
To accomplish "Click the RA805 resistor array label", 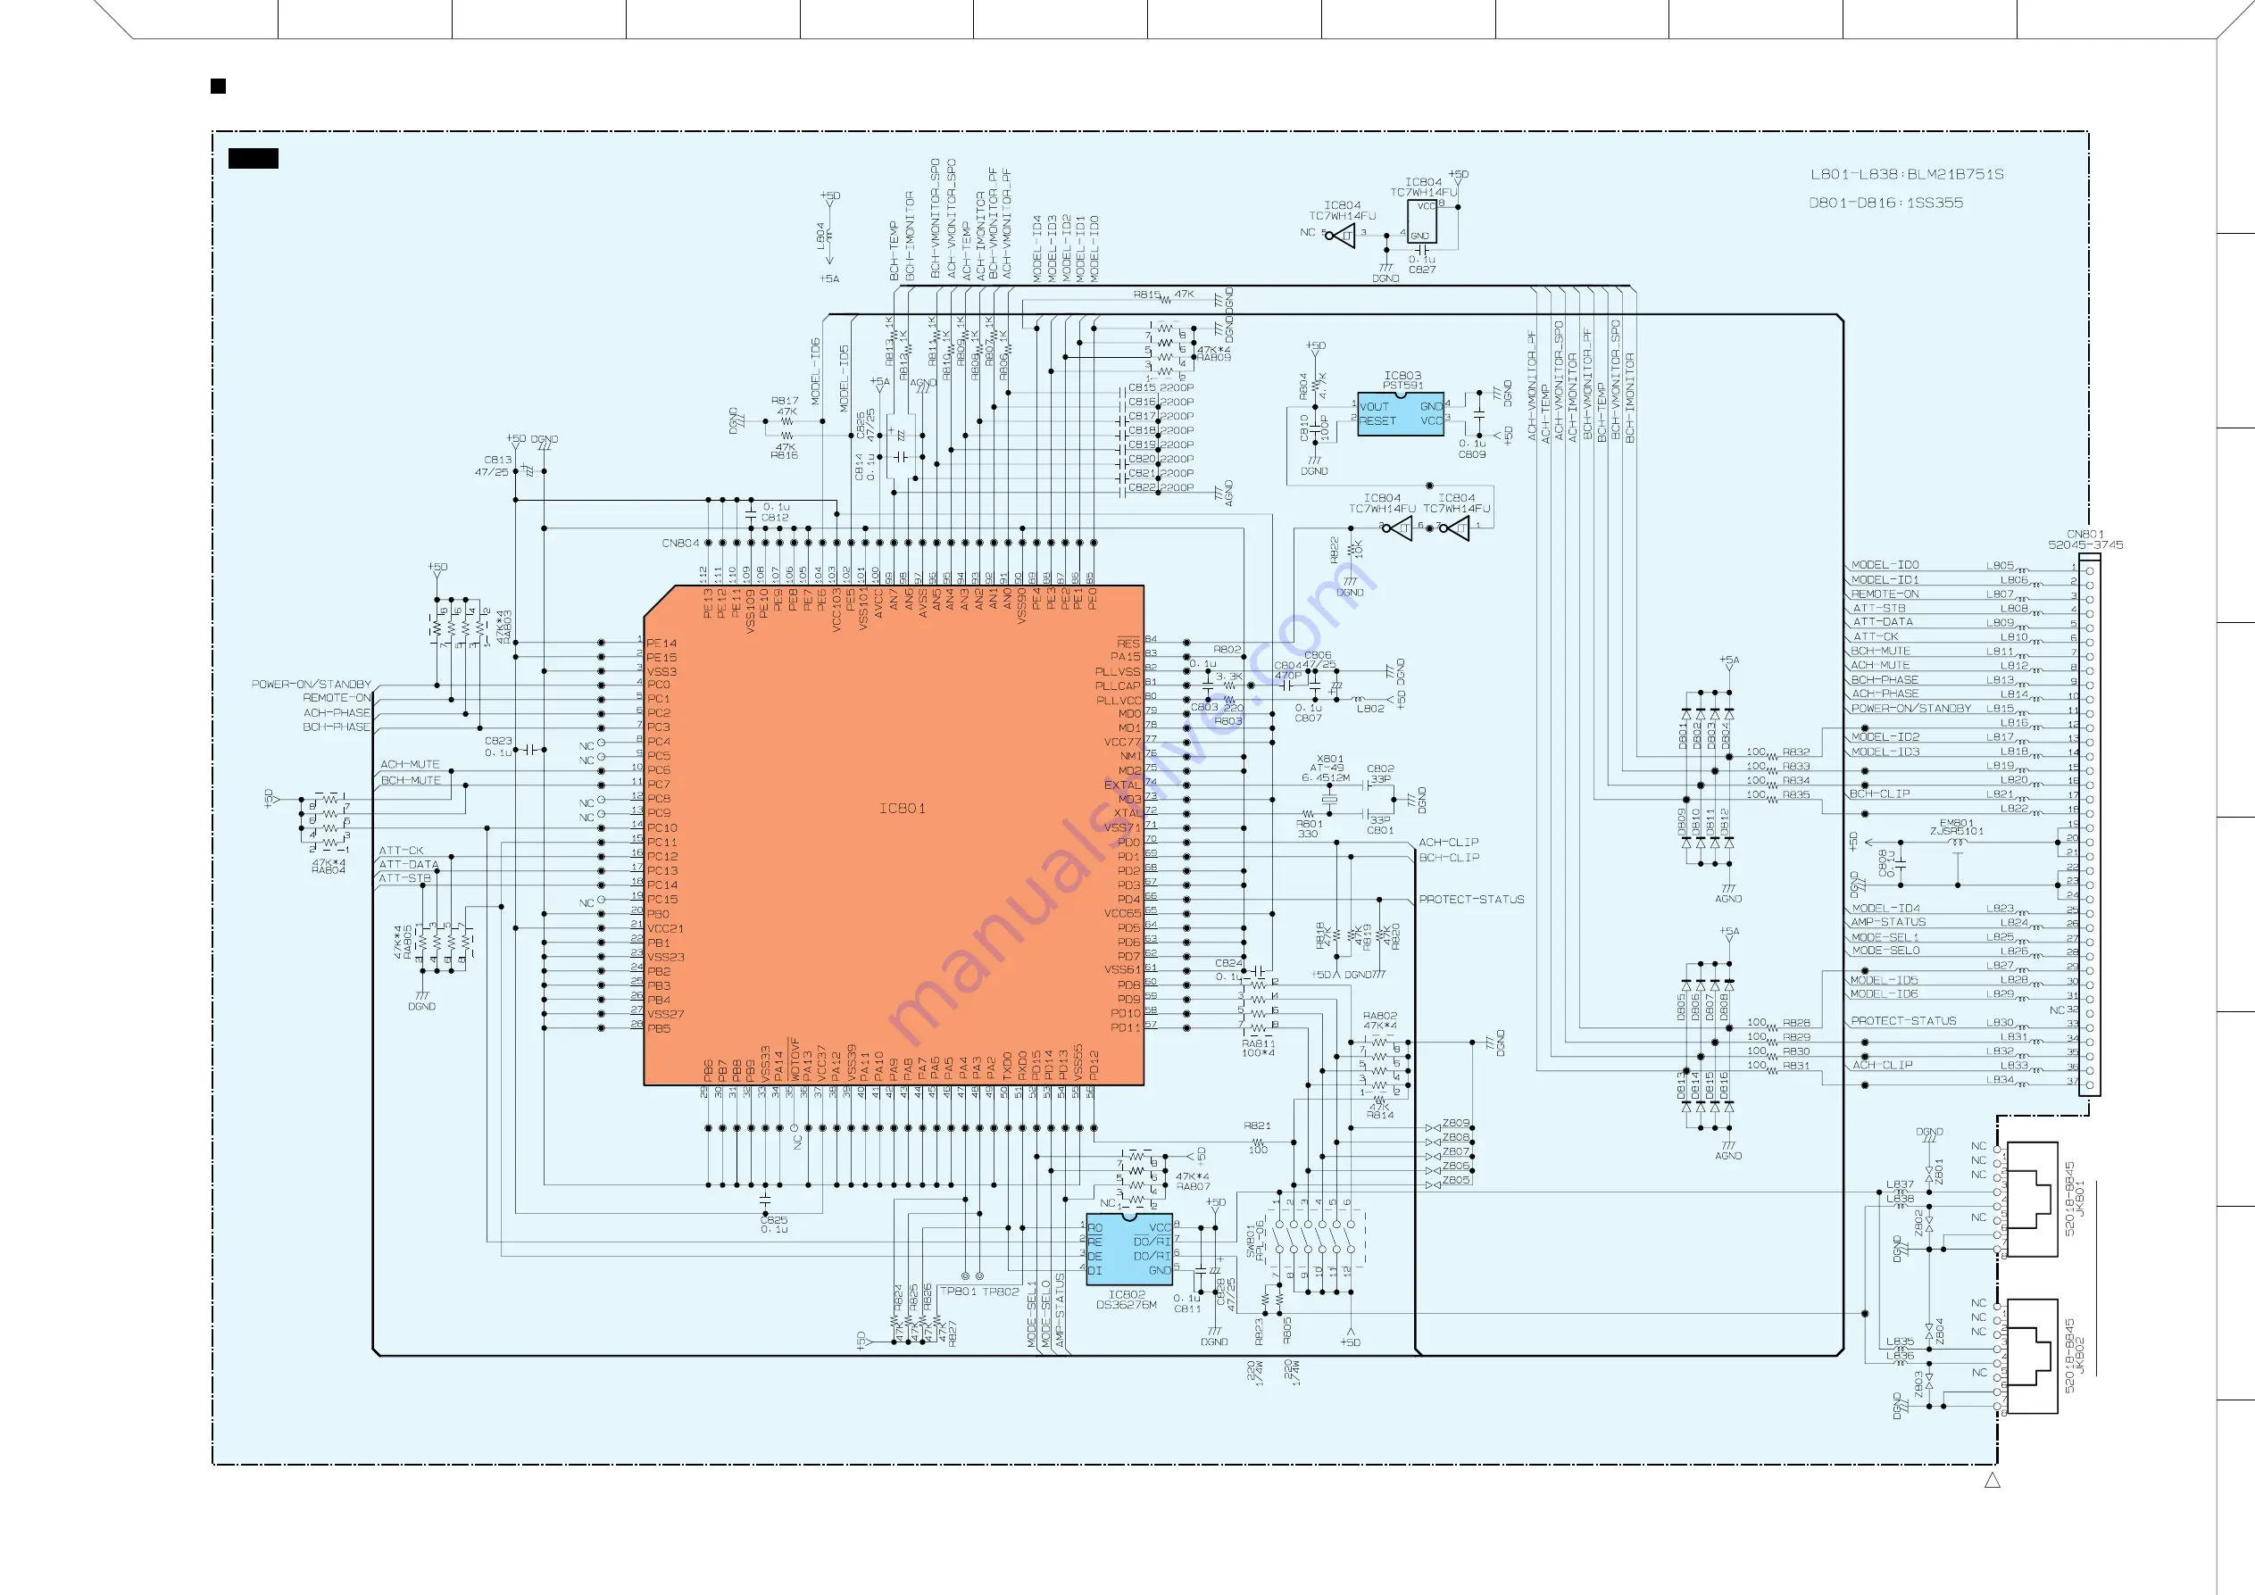I will click(408, 942).
